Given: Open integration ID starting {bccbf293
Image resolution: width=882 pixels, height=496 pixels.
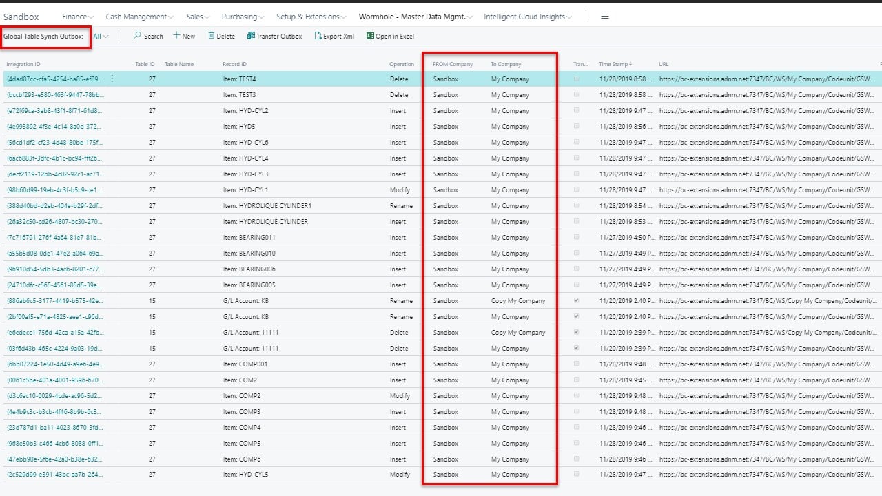Looking at the screenshot, I should 54,95.
